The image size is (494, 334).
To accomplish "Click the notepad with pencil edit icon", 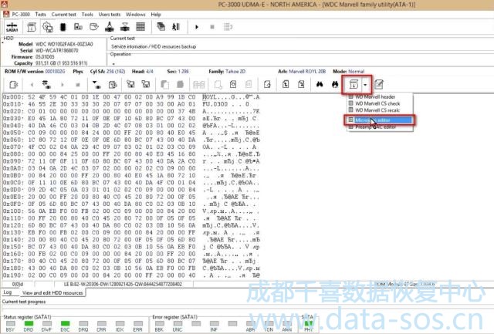I will coord(379,84).
